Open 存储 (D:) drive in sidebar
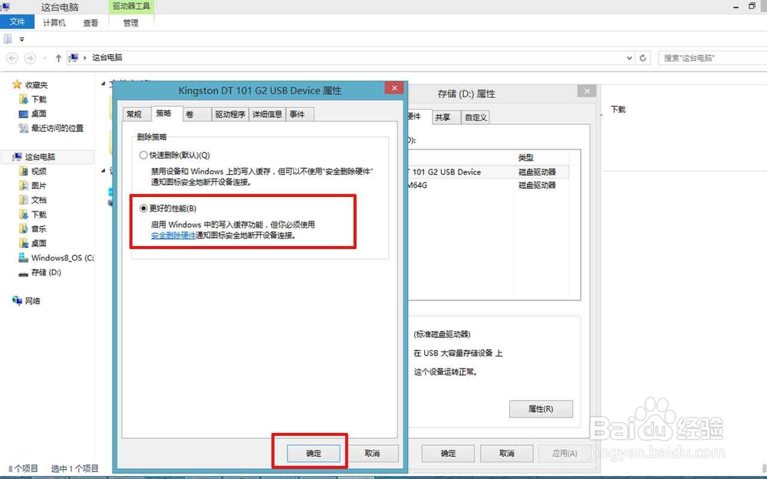Viewport: 767px width, 479px height. click(x=46, y=272)
